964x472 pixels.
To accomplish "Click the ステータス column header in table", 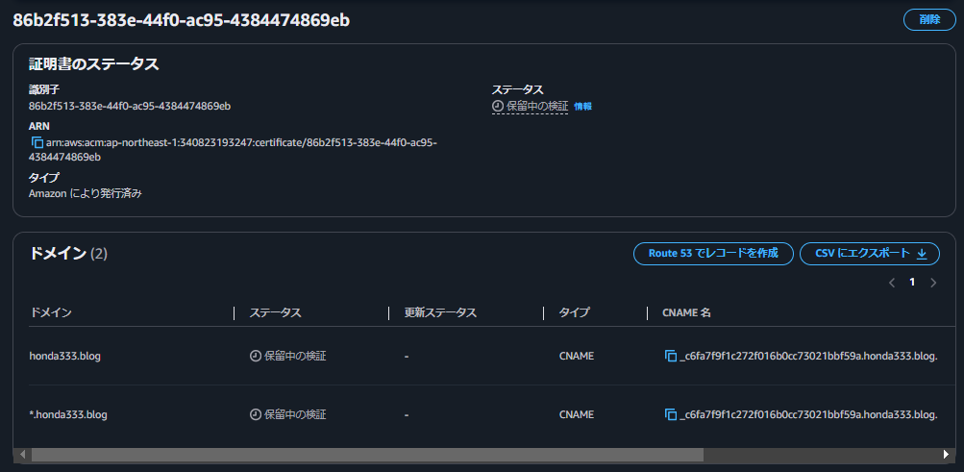I will pos(275,312).
